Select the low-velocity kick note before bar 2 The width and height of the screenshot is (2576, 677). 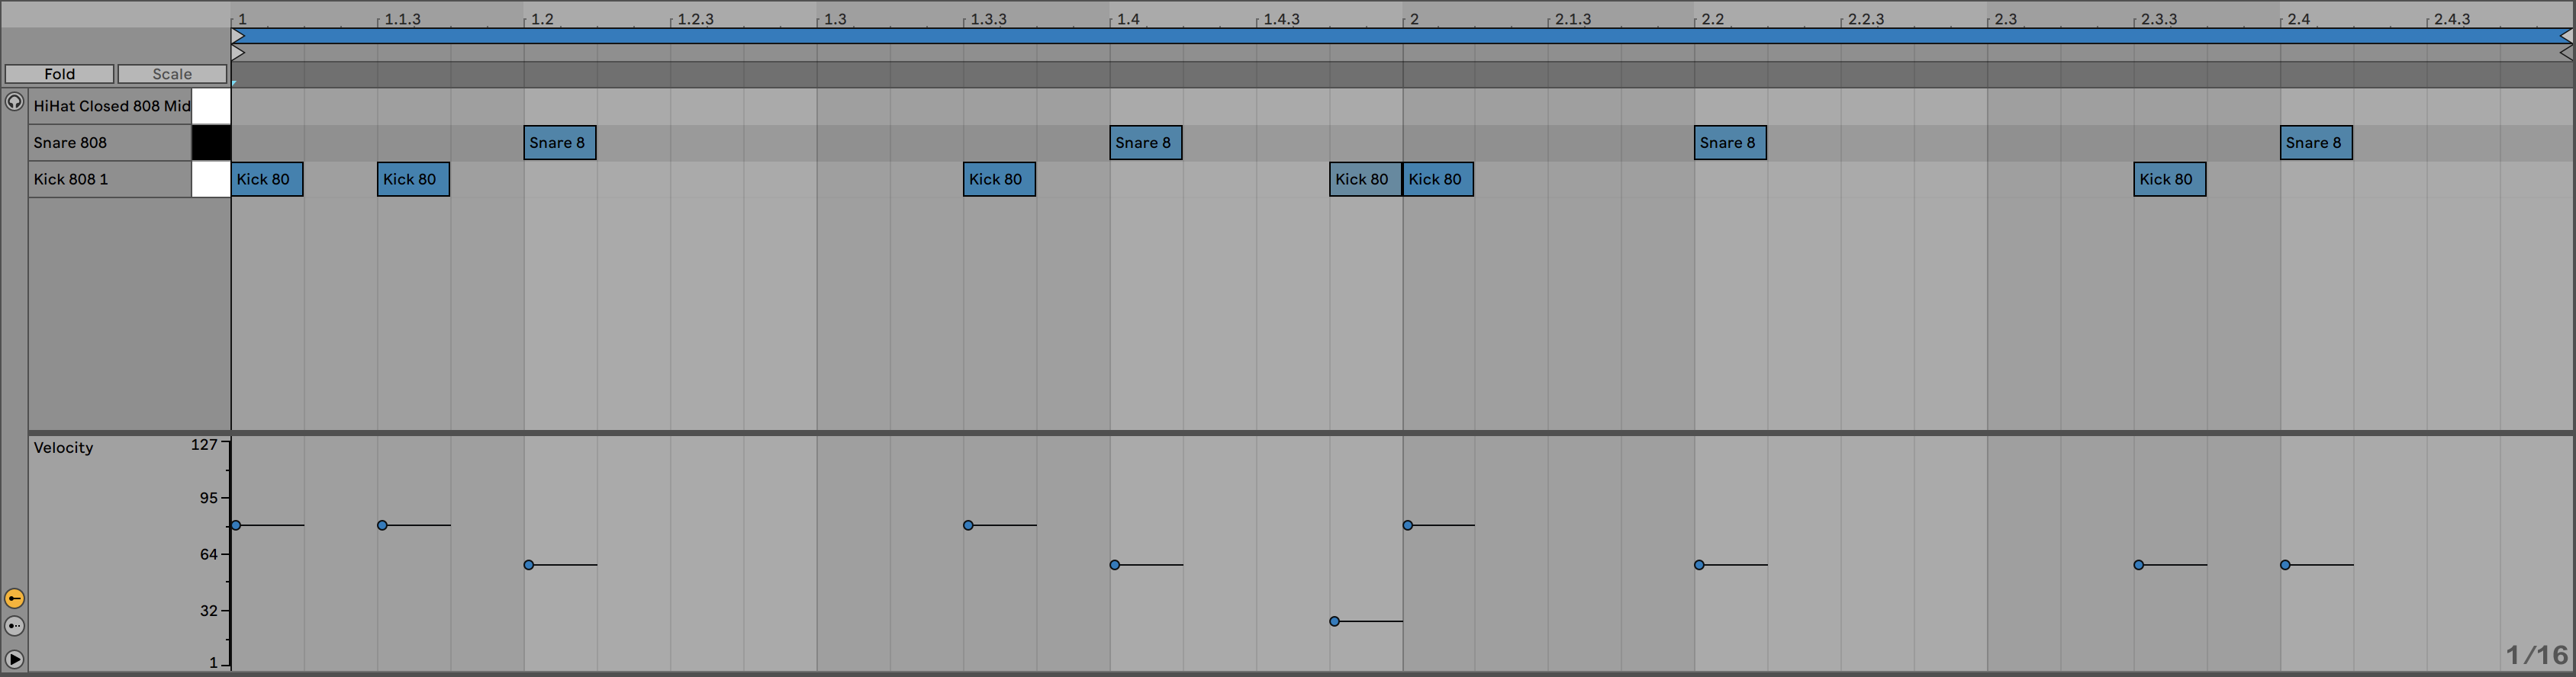pos(1364,180)
